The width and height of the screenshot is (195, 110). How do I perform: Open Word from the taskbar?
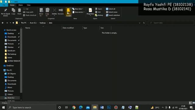(102, 107)
